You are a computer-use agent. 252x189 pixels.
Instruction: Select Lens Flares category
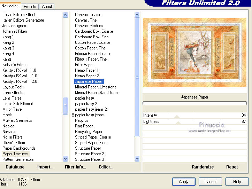(12, 98)
